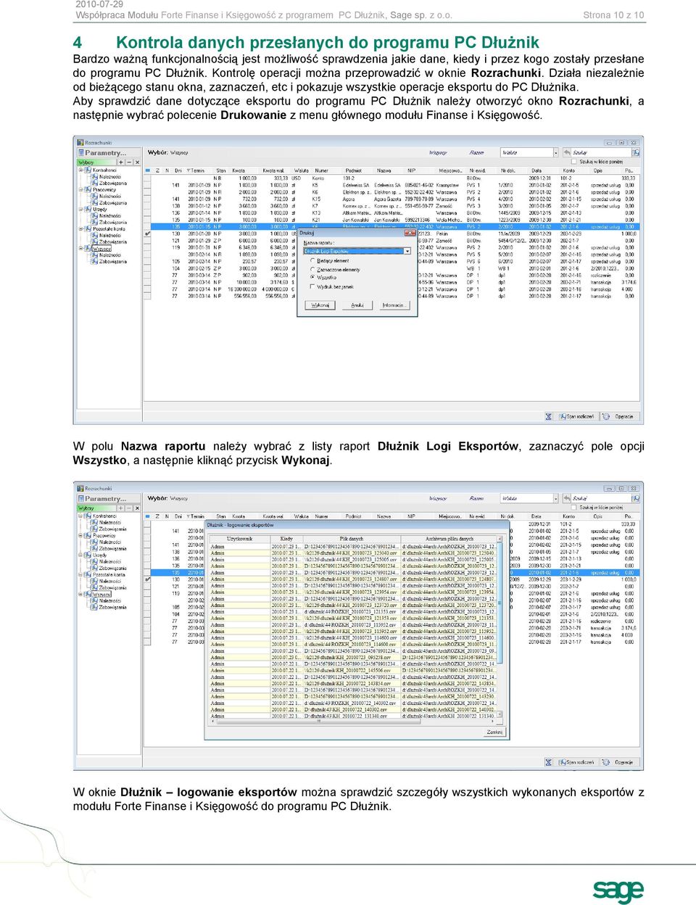Viewport: 696px width, 905px height.
Task: Toggle Szukaj w liście poniżej, Drukuj-dialog window
Action: pos(575,162)
